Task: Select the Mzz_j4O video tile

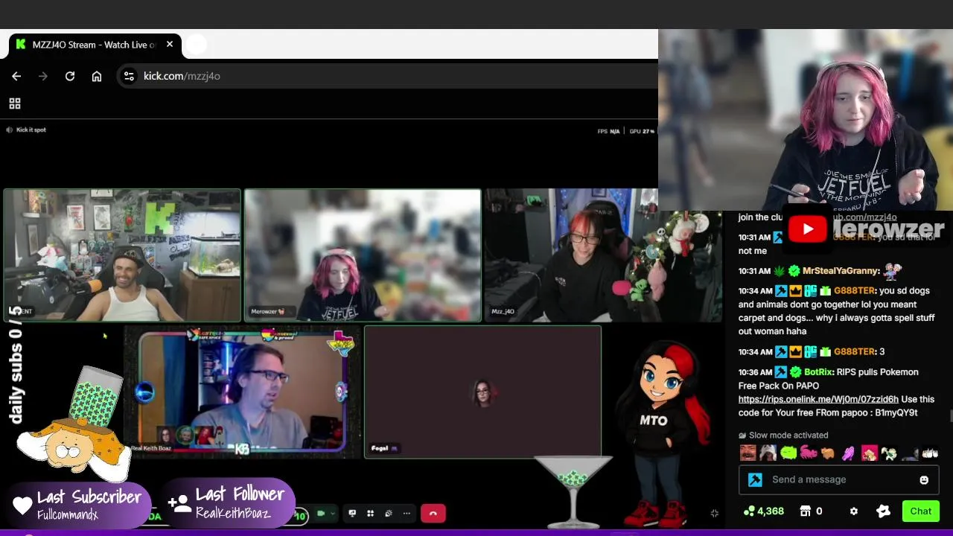Action: point(603,255)
